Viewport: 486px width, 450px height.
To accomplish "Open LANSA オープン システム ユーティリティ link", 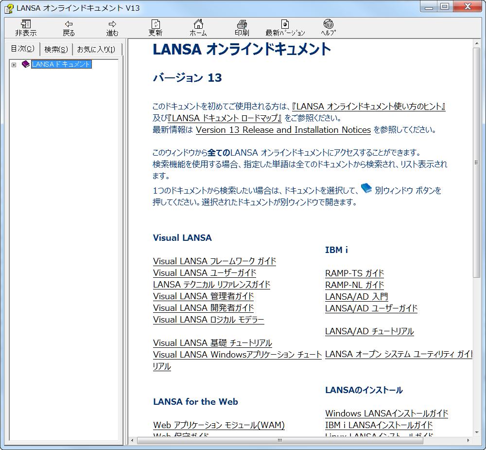I will pyautogui.click(x=399, y=354).
